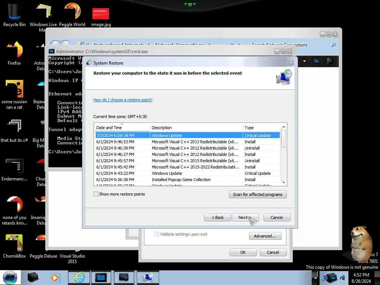380x285 pixels.
Task: Open view dropdown arrow in Network Connections toolbar
Action: click(304, 61)
